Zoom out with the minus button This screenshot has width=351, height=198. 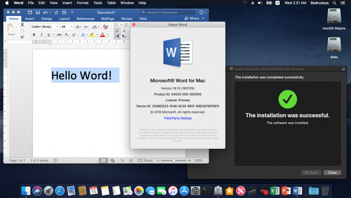tap(158, 161)
